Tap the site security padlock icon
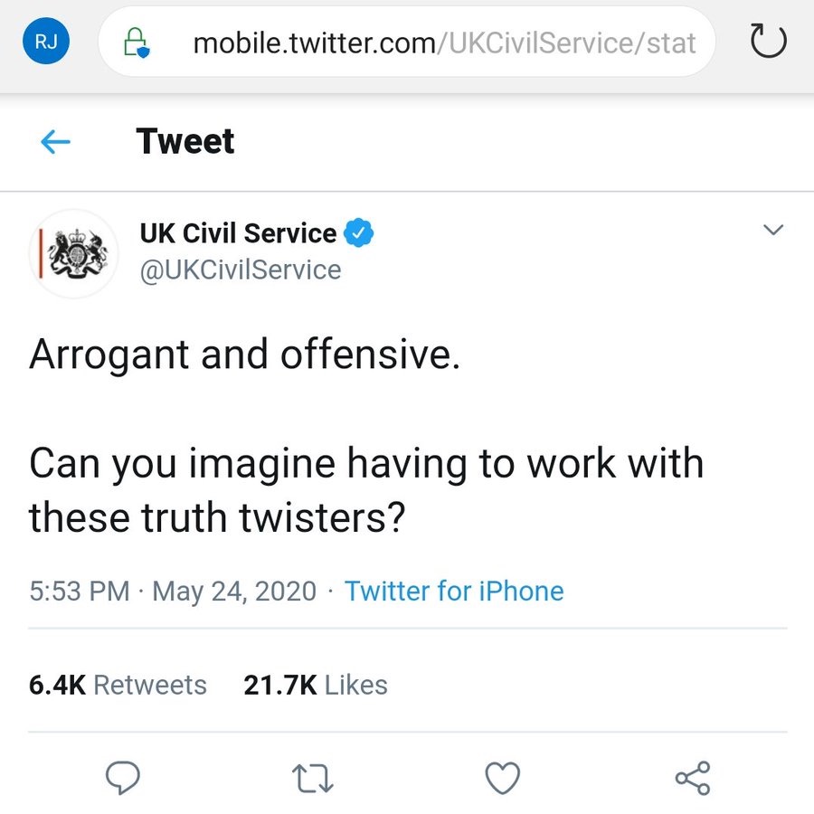 [135, 43]
